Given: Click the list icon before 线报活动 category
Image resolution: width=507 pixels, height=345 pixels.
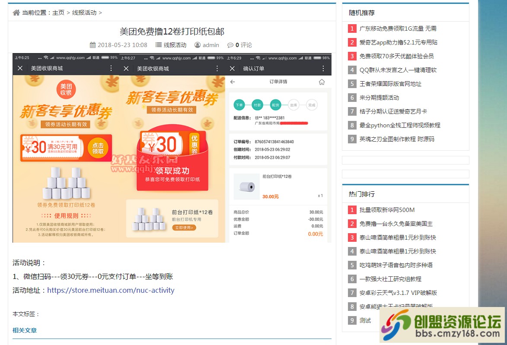Looking at the screenshot, I should click(159, 45).
